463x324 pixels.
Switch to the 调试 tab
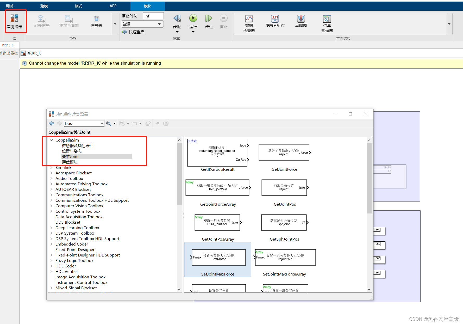(x=10, y=6)
